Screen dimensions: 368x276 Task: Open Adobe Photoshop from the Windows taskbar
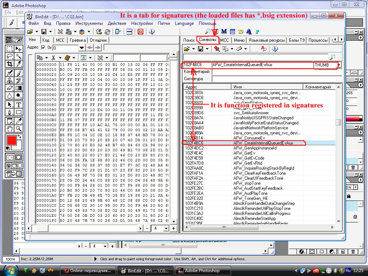203,271
